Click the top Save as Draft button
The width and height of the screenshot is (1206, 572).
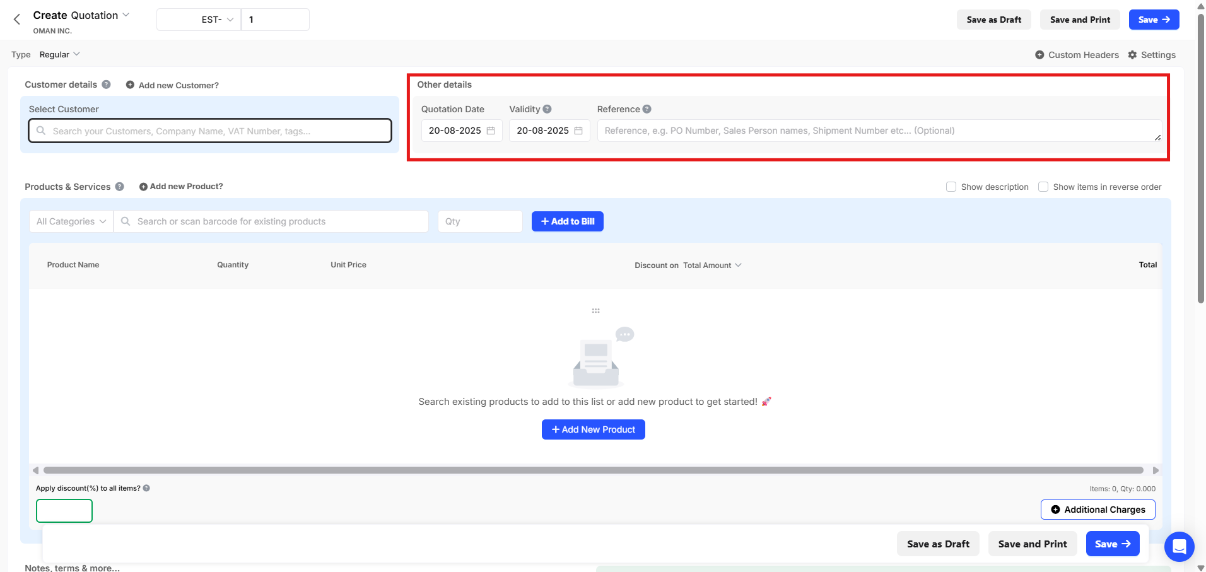coord(993,20)
